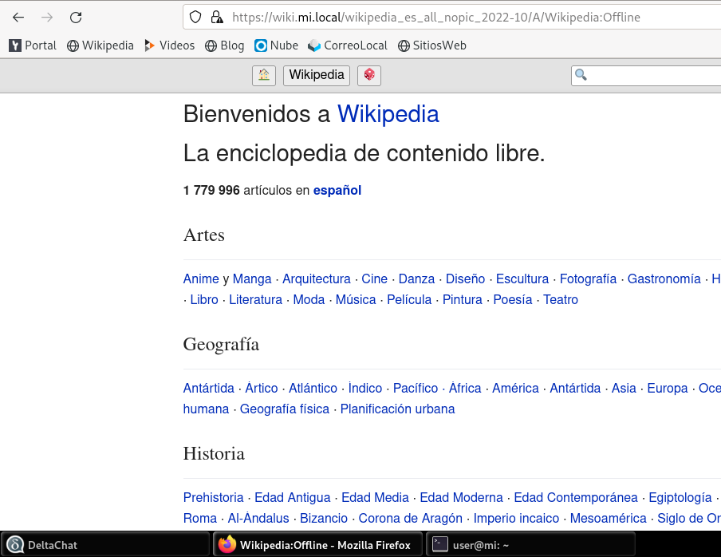The image size is (721, 557).
Task: Open the Teatro link
Action: 561,299
